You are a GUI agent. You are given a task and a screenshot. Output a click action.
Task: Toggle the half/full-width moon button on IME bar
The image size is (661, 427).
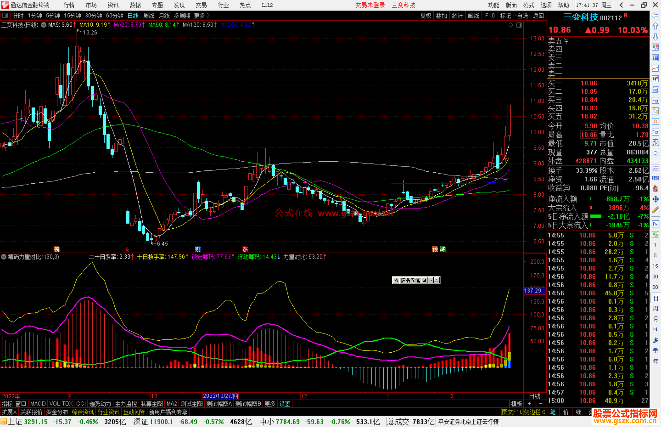click(x=424, y=280)
